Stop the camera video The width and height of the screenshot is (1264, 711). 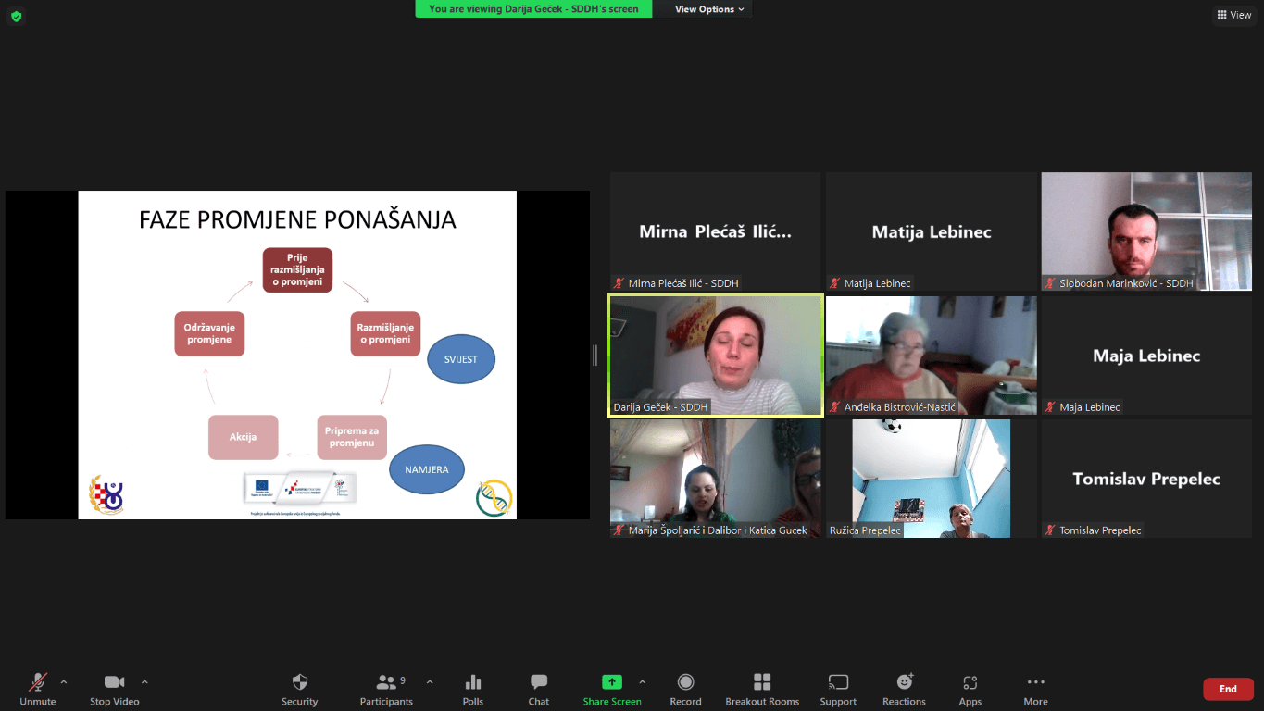point(114,689)
